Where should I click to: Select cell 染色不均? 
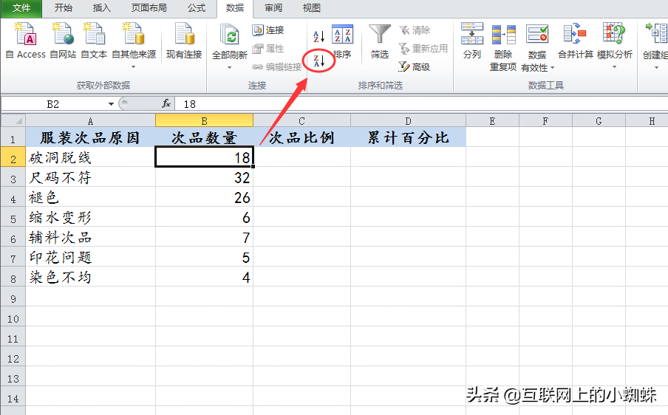tap(90, 277)
